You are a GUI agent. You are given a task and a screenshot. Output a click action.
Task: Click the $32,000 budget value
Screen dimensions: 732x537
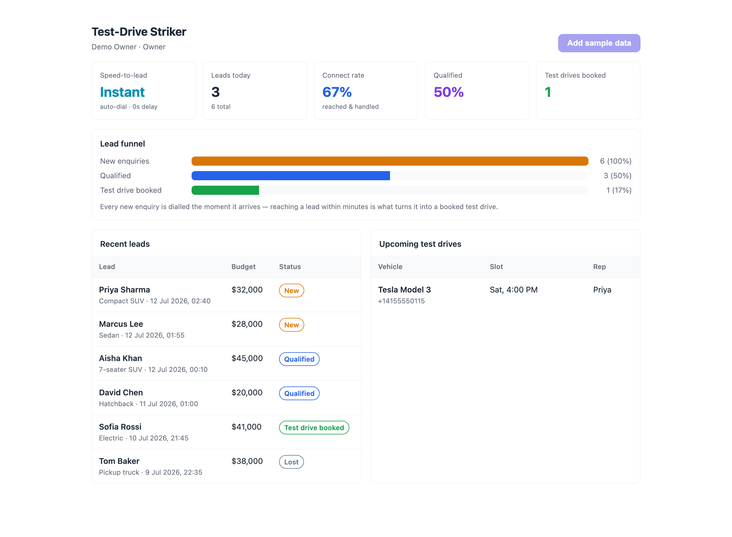point(247,290)
